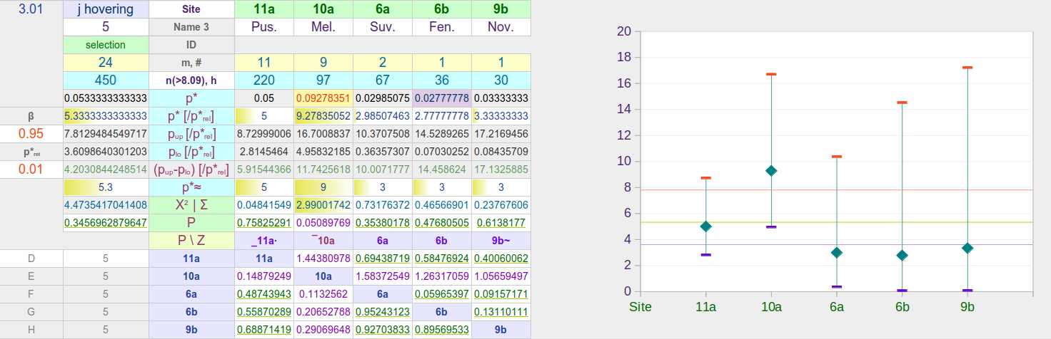Viewport: 1051px width, 339px height.
Task: Select the 6b diamond data point in chart
Action: coord(902,256)
